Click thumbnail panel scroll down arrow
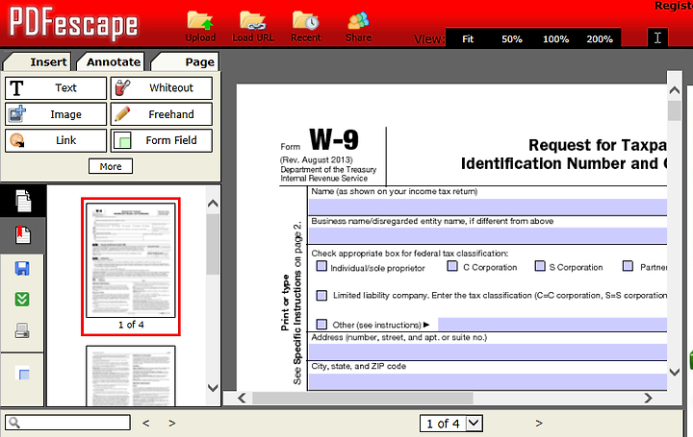 (x=213, y=388)
